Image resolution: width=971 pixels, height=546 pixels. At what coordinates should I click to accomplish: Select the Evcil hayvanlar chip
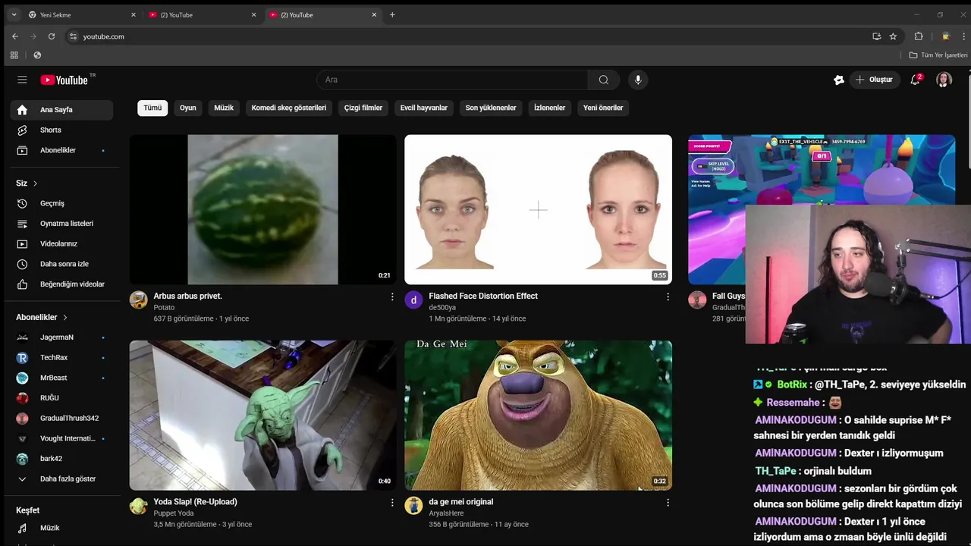(424, 108)
